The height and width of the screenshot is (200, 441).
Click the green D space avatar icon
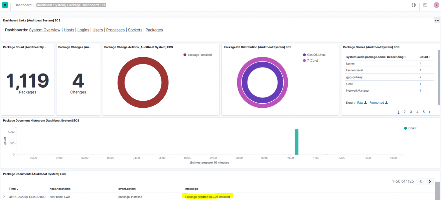5,5
